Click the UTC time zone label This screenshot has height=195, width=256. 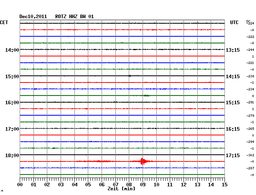click(x=234, y=22)
